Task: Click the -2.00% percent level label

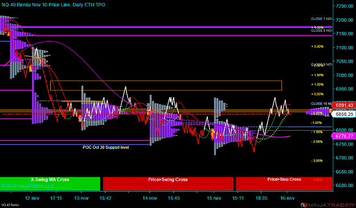Action: click(x=317, y=142)
